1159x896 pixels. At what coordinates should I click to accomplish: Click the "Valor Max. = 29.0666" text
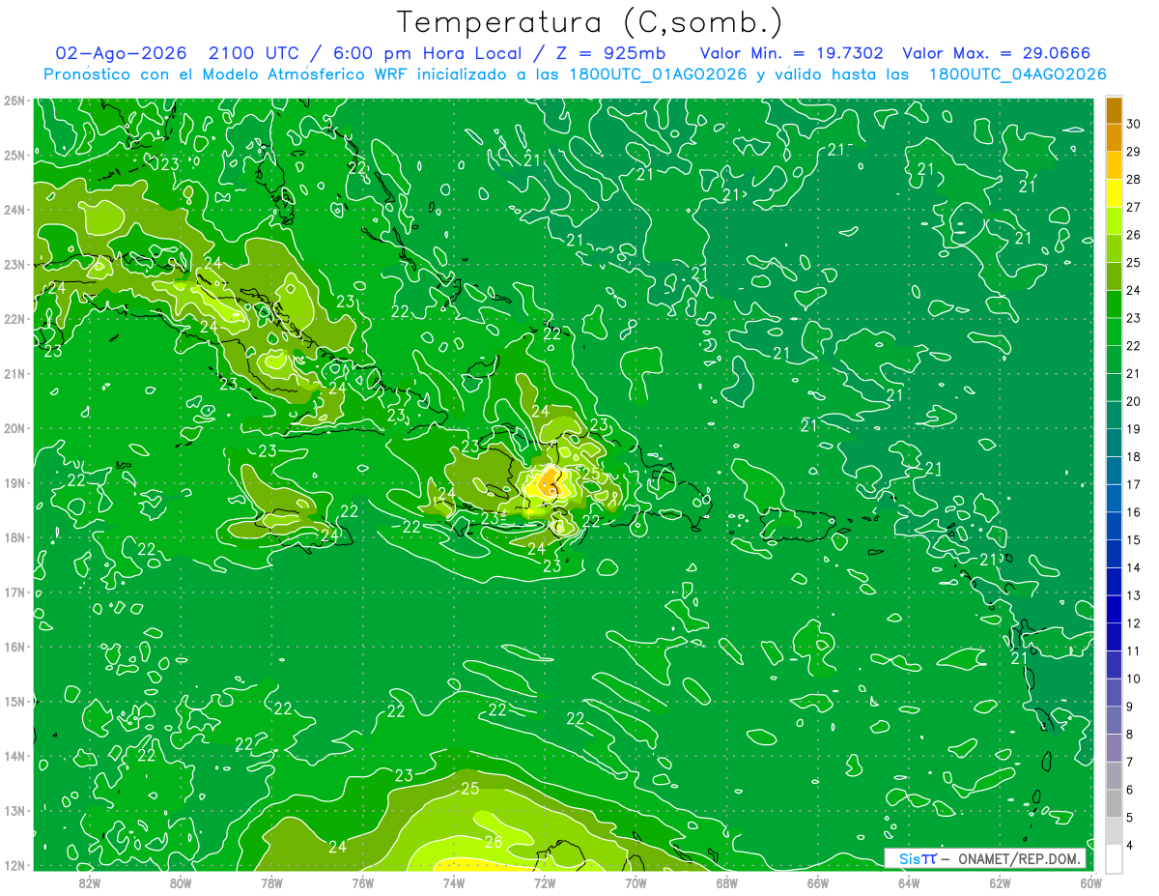[x=997, y=53]
